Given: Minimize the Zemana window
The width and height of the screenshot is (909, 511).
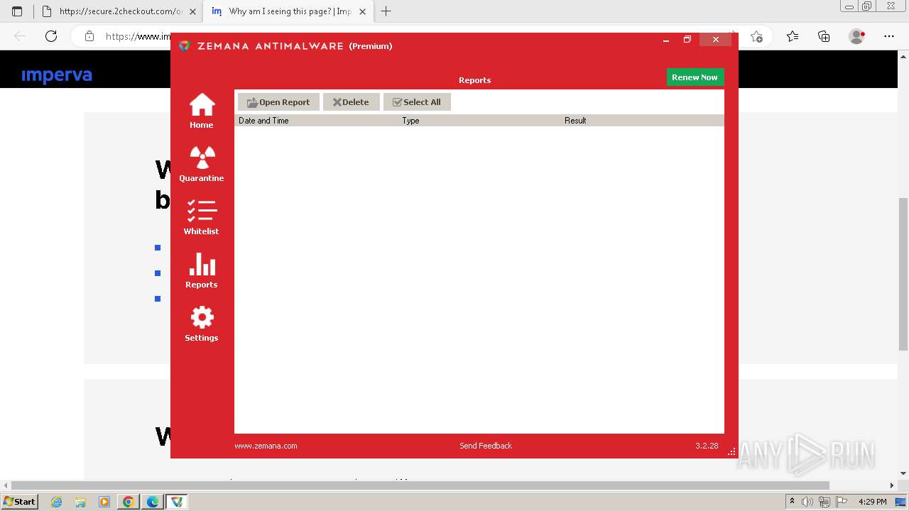Looking at the screenshot, I should click(666, 40).
